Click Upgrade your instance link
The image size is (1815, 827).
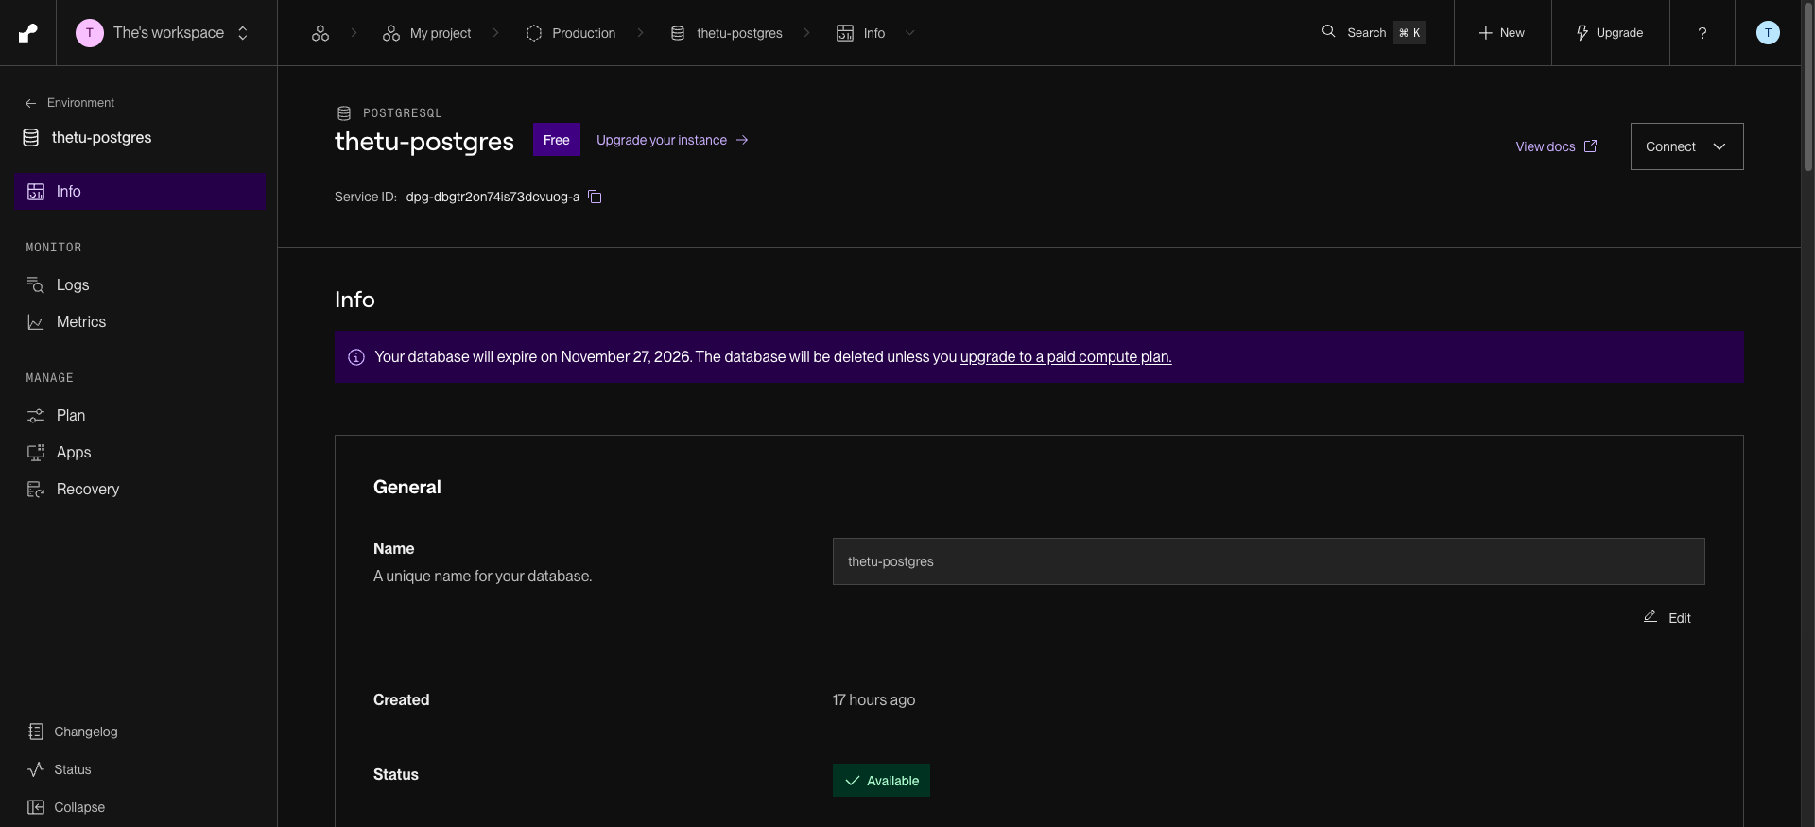tap(672, 140)
